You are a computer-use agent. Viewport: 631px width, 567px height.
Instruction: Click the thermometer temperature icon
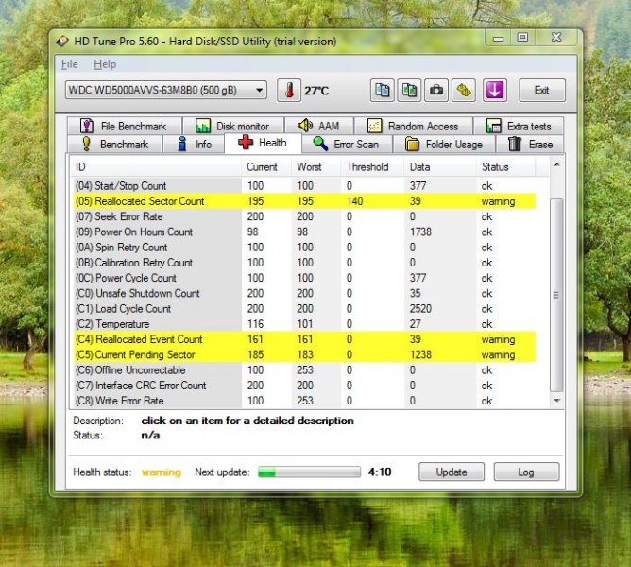tap(289, 90)
